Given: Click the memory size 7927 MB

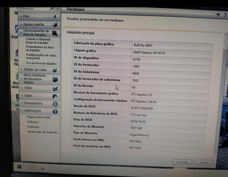Looking at the screenshot, I should (136, 128).
